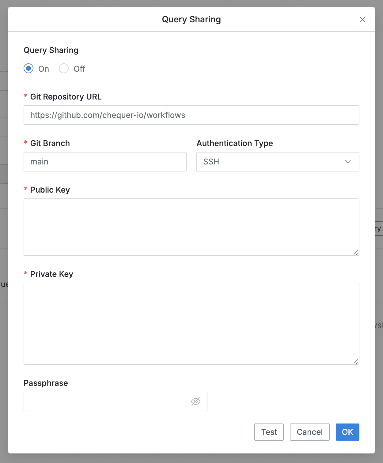Click inside the Public Key text area

pos(191,227)
